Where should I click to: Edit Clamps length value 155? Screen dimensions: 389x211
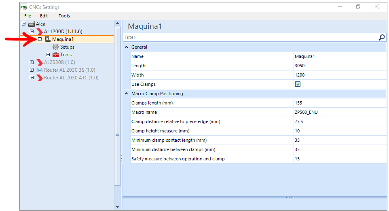tap(340, 103)
